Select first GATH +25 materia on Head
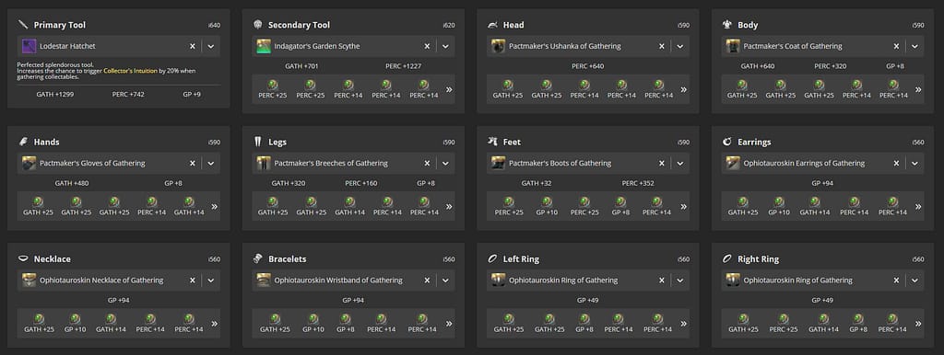The image size is (944, 355). click(x=508, y=89)
